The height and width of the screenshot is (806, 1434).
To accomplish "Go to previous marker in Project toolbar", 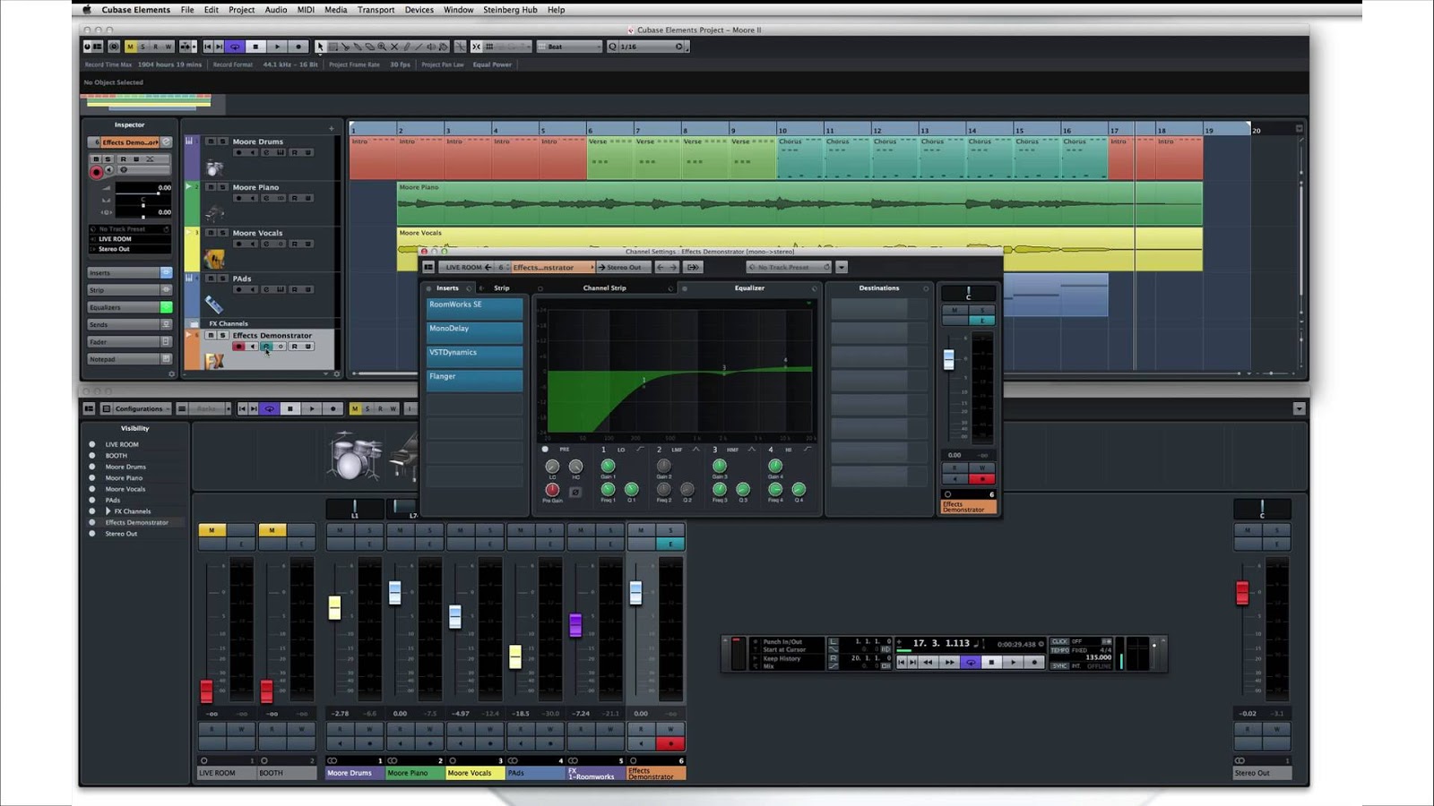I will (x=208, y=47).
